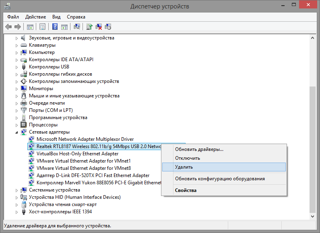Select Устройства чтения смарт-карт category
The image size is (320, 233).
click(63, 204)
